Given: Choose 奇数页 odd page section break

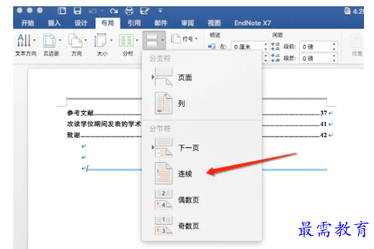Looking at the screenshot, I should pos(202,225).
